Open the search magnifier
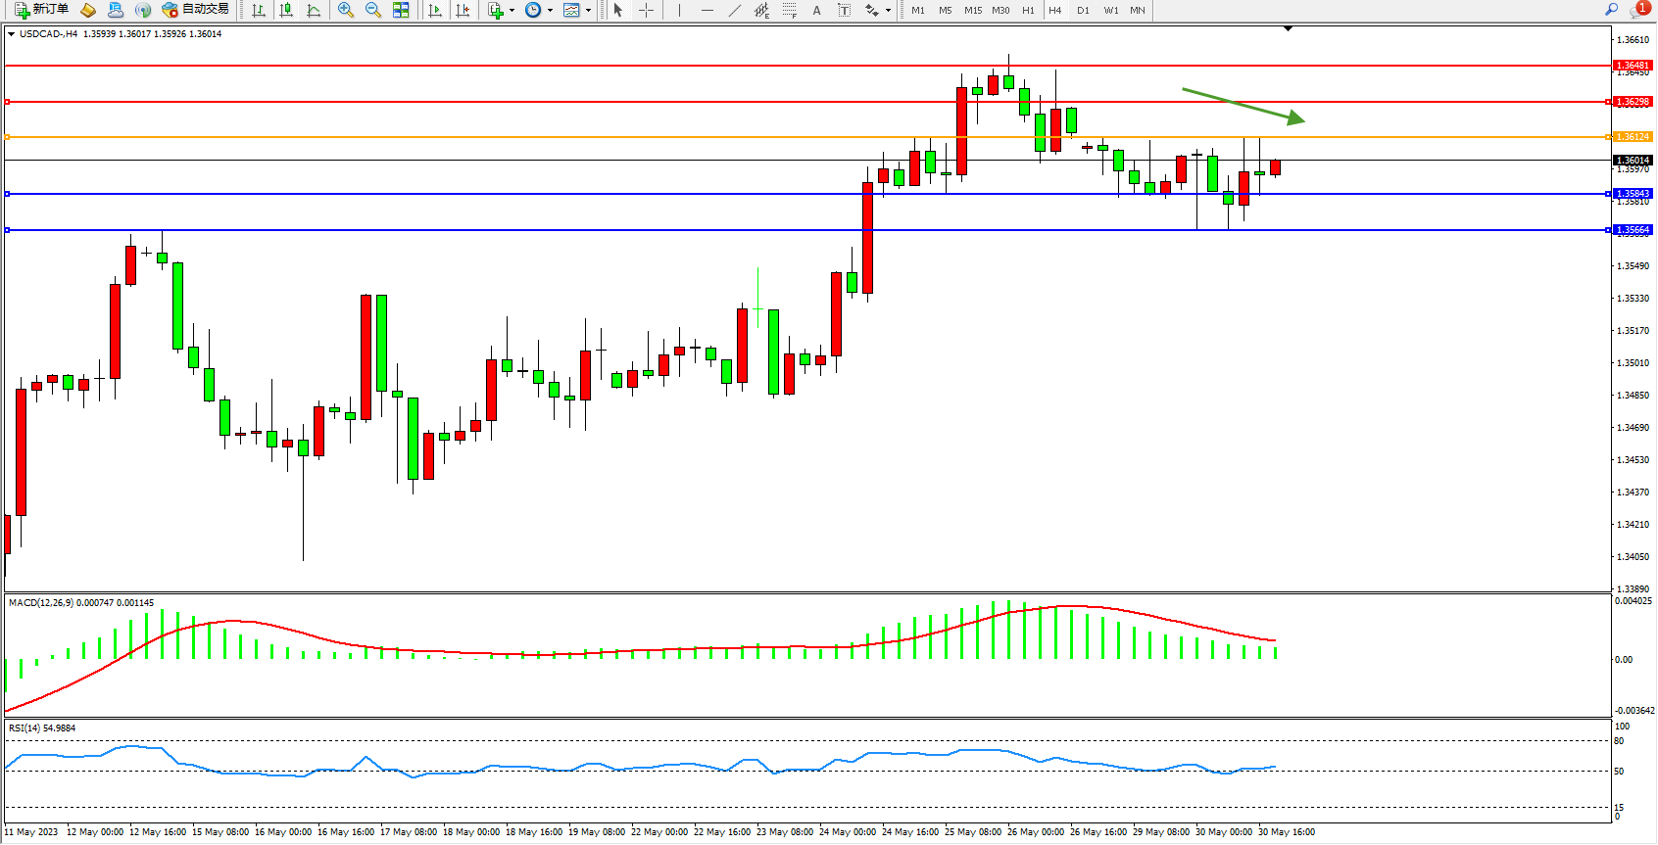 pos(1611,10)
